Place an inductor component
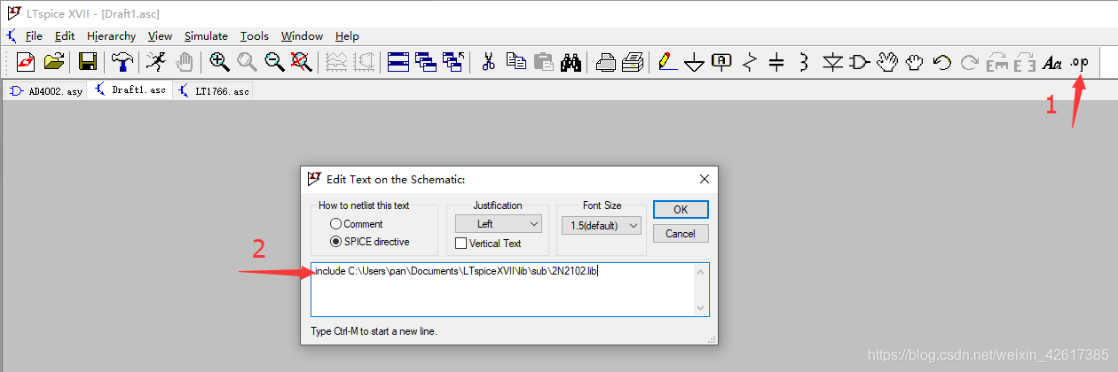 (x=805, y=62)
